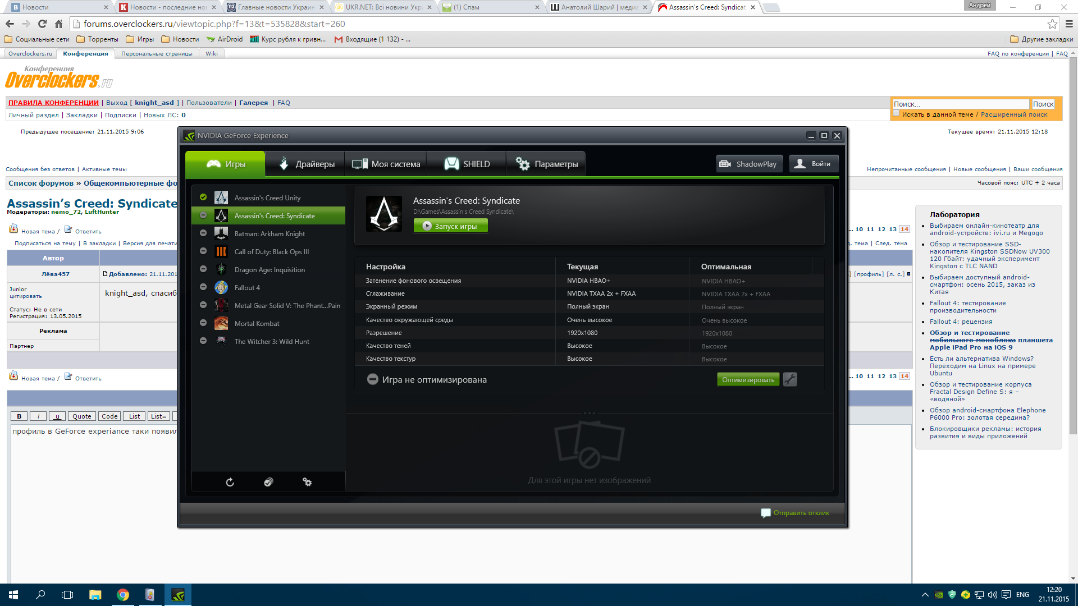Viewport: 1078px width, 606px height.
Task: Click the Fallout 4 game icon
Action: click(x=221, y=287)
